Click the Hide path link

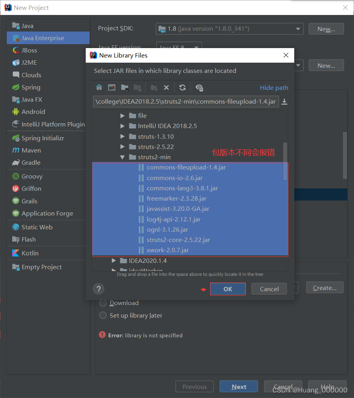(x=274, y=87)
